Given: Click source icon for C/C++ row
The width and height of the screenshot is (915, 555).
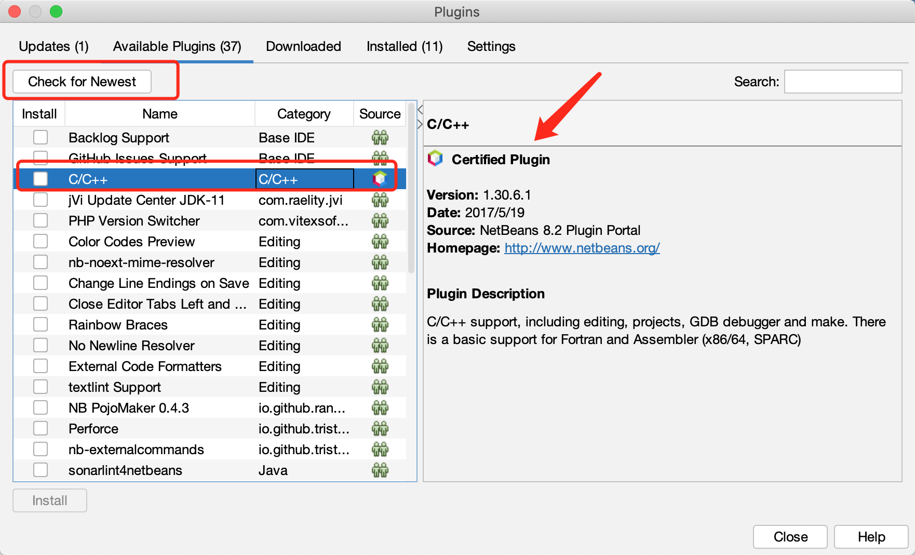Looking at the screenshot, I should click(x=380, y=179).
